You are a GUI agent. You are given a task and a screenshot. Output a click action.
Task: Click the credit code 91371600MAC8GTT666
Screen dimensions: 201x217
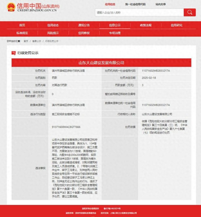[x=66, y=127]
